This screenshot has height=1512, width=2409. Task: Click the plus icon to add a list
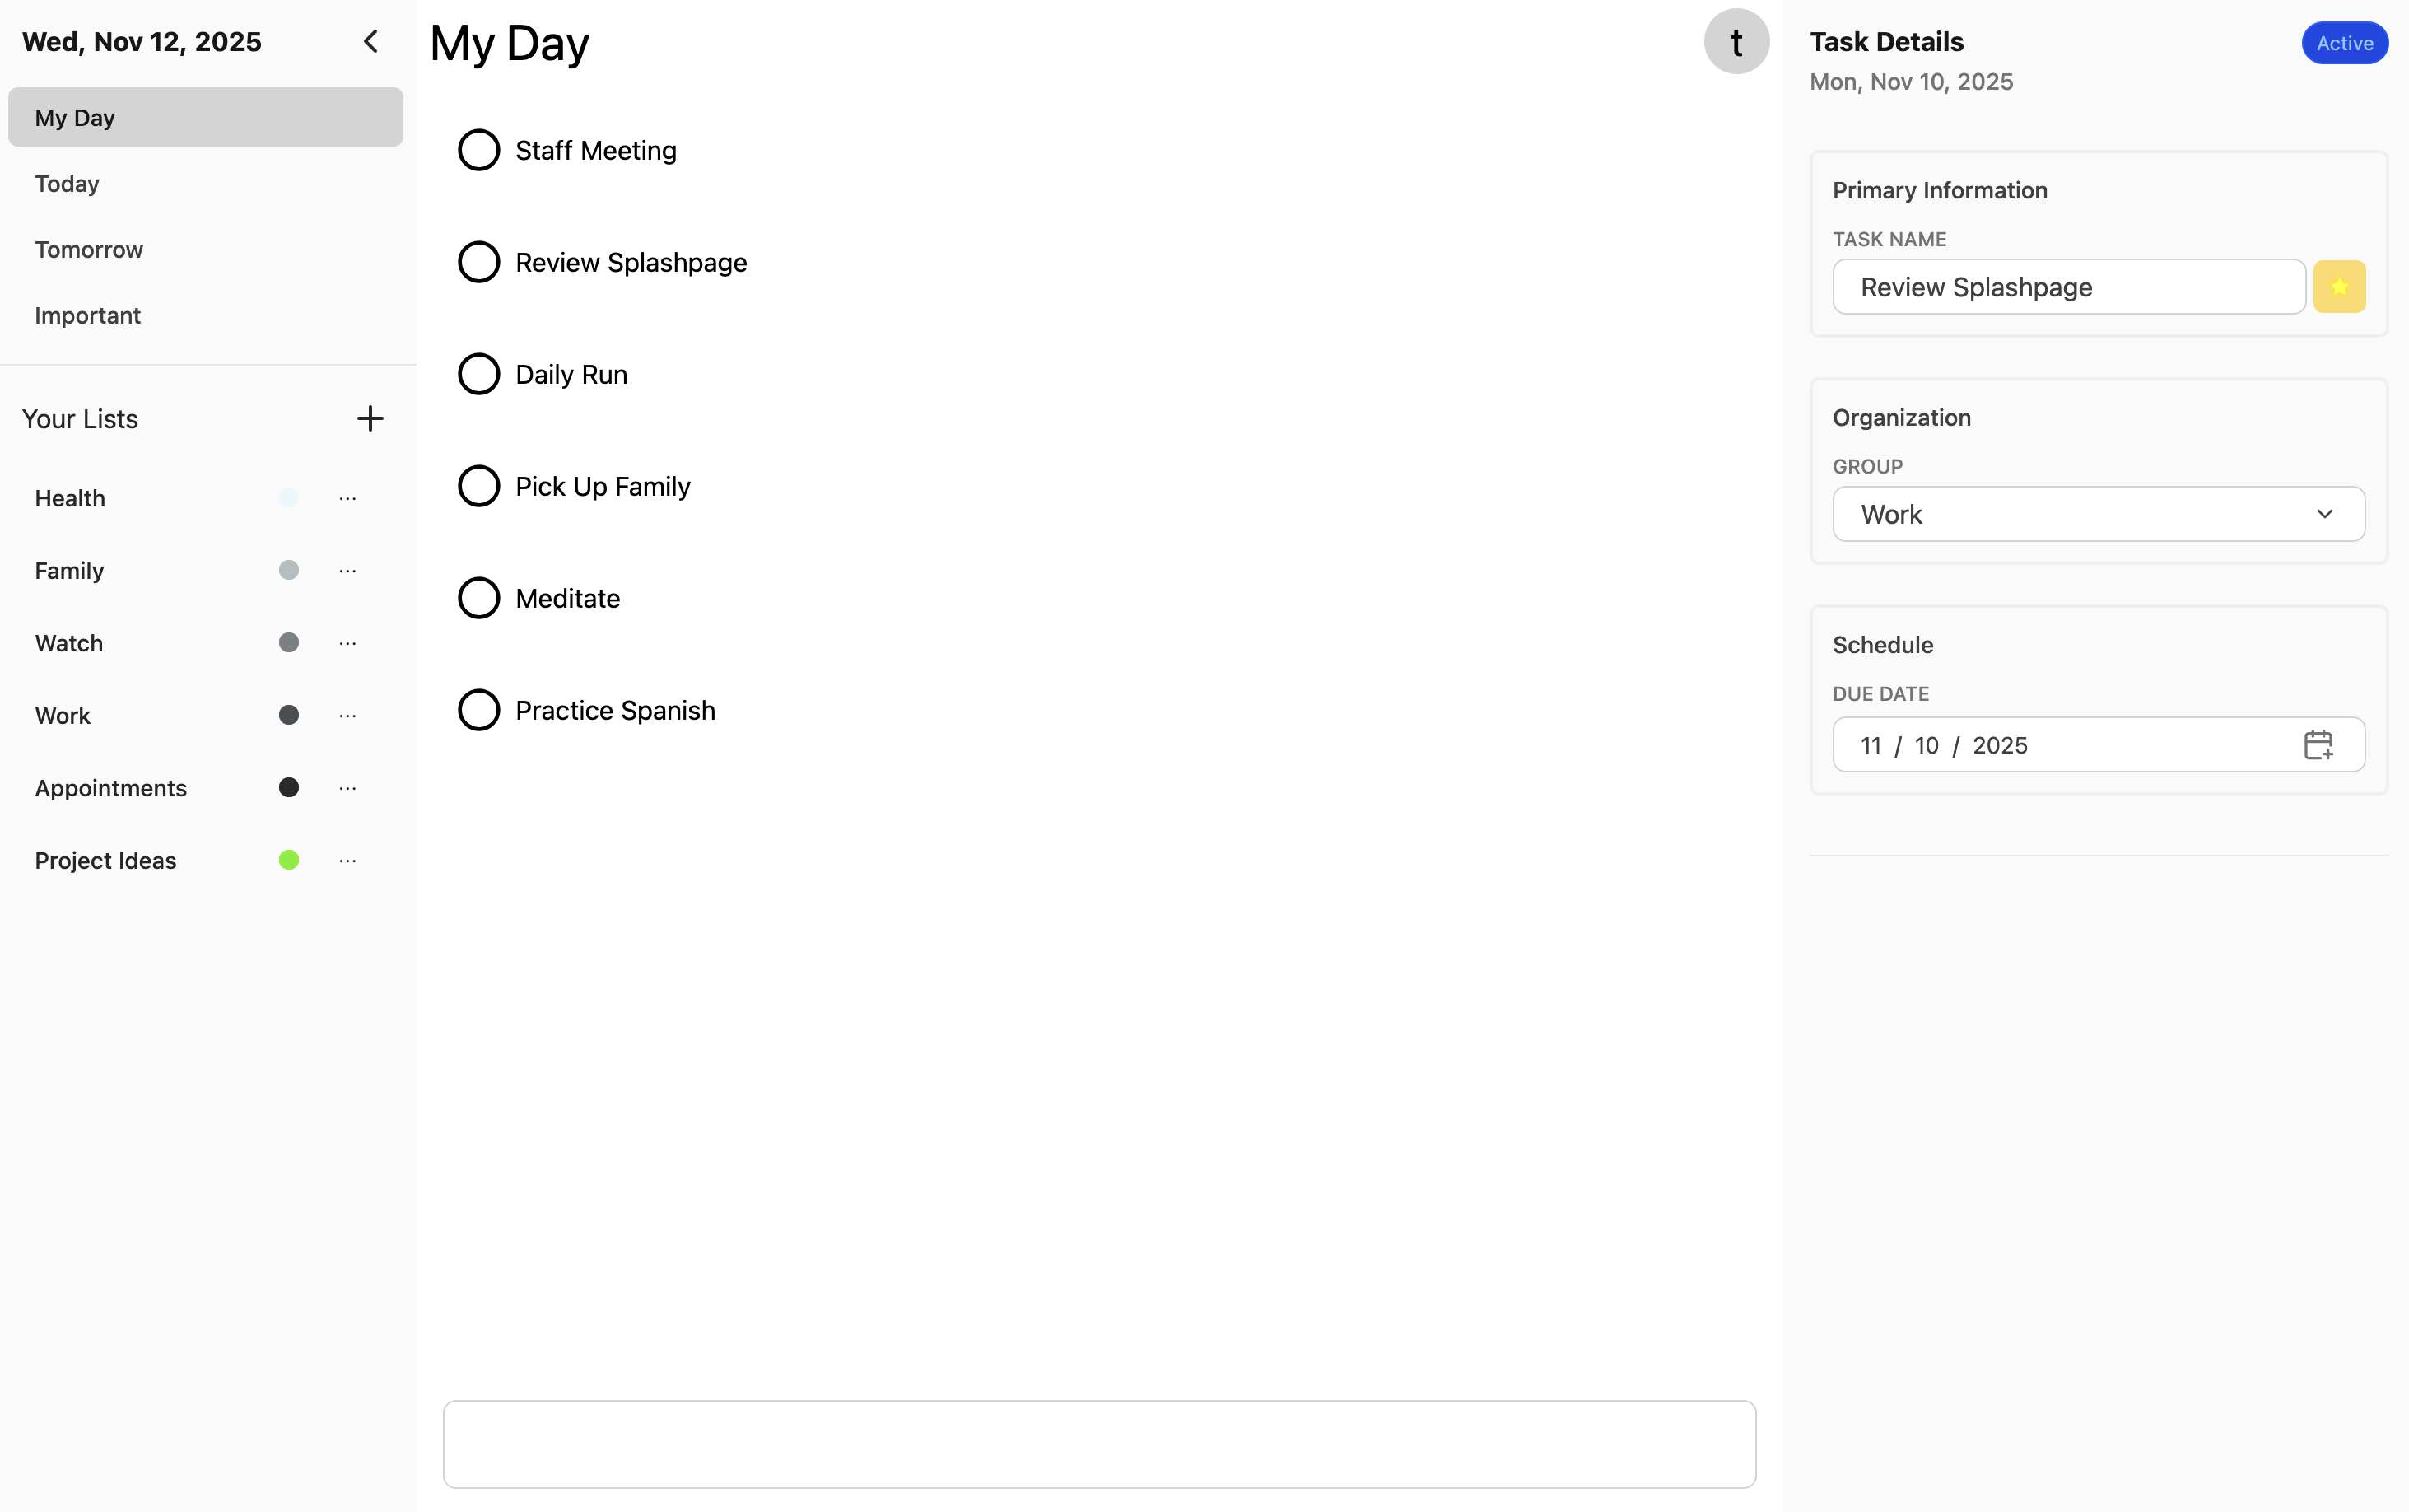coord(370,419)
